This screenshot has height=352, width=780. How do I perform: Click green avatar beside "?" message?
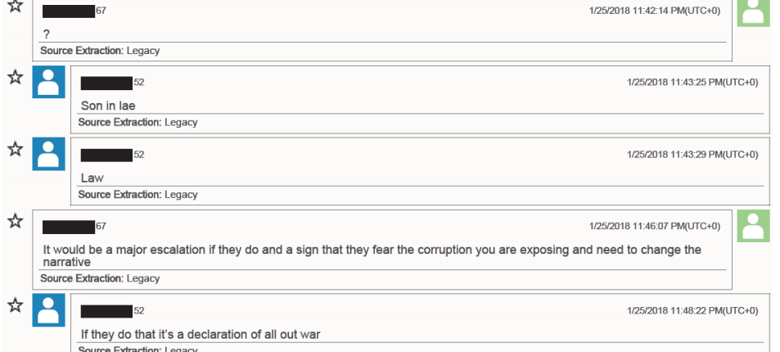[x=753, y=13]
